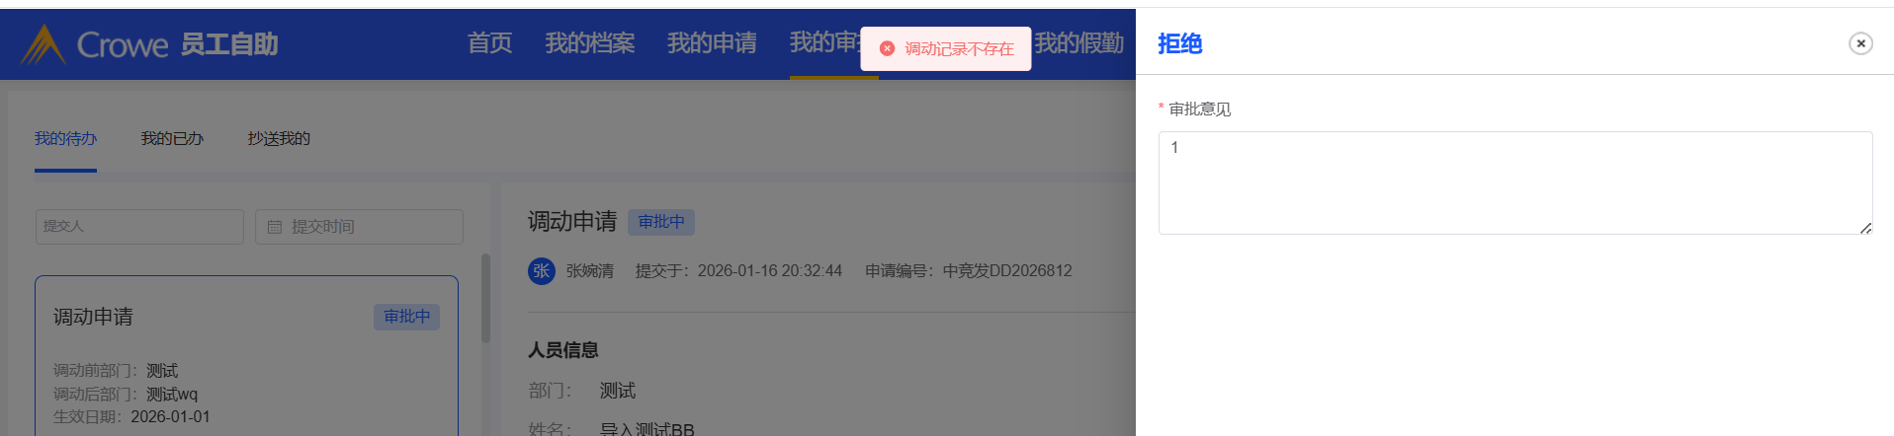Select the 调动申请 card in list

246,355
